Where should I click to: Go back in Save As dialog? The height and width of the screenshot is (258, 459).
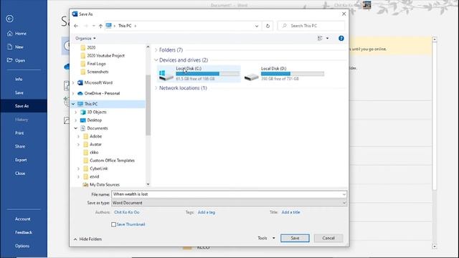tap(76, 26)
